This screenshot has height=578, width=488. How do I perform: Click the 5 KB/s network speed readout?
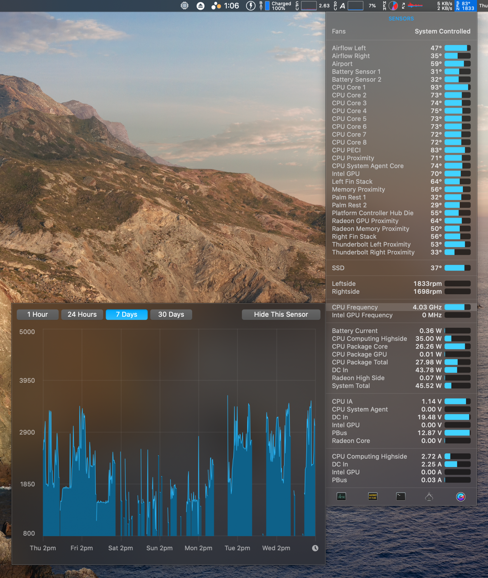coord(444,3)
